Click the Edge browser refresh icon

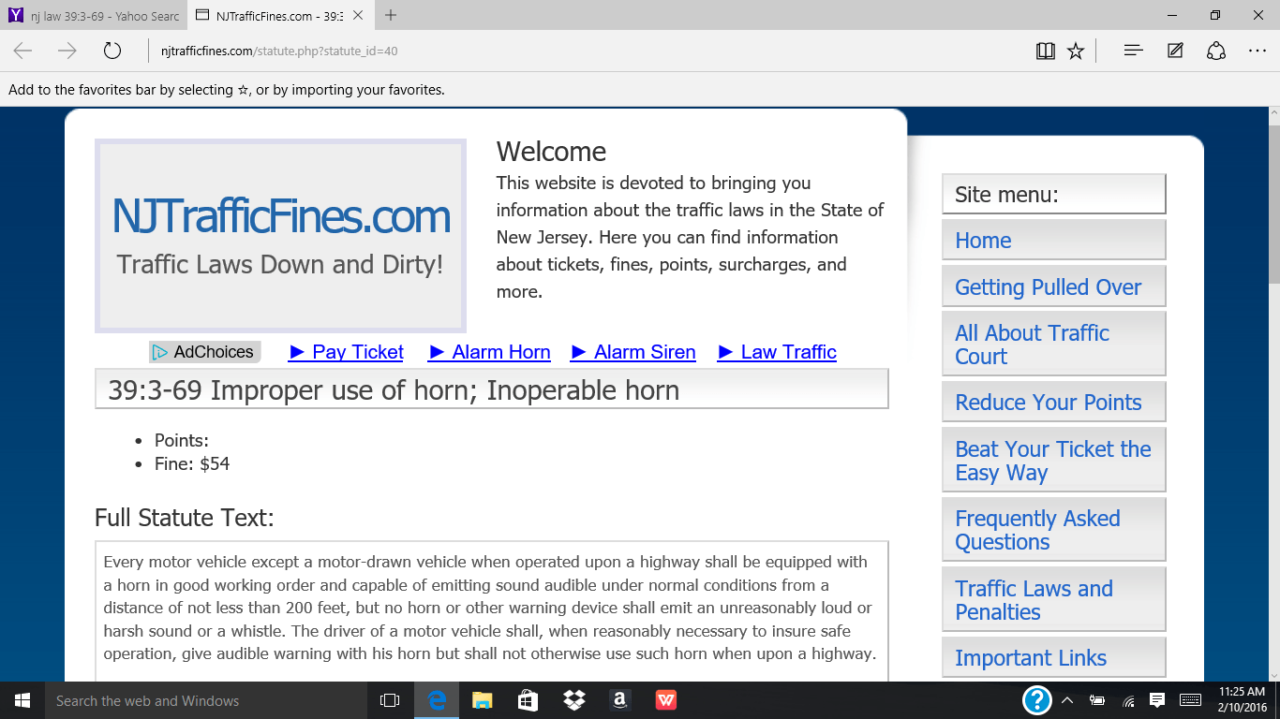112,51
